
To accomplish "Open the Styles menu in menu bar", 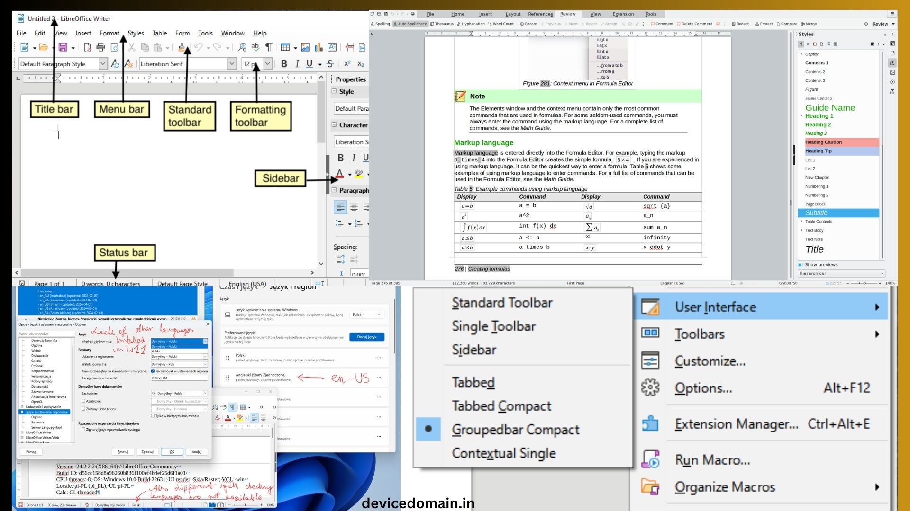I will (x=136, y=33).
